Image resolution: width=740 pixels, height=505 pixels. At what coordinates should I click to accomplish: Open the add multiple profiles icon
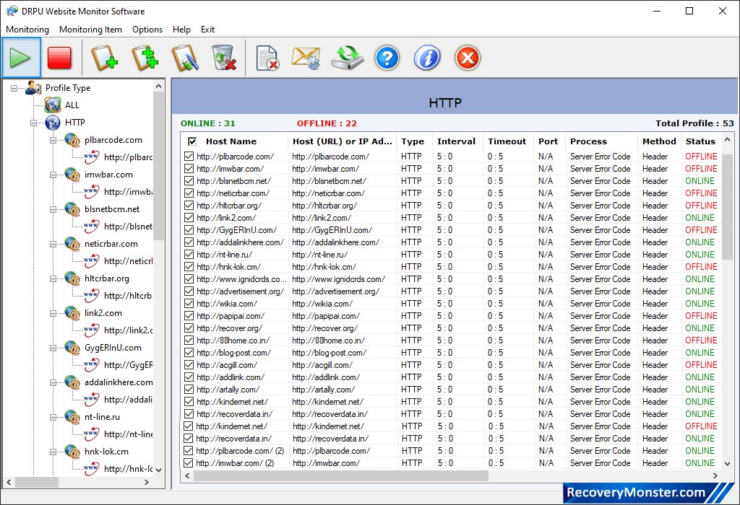tap(145, 58)
